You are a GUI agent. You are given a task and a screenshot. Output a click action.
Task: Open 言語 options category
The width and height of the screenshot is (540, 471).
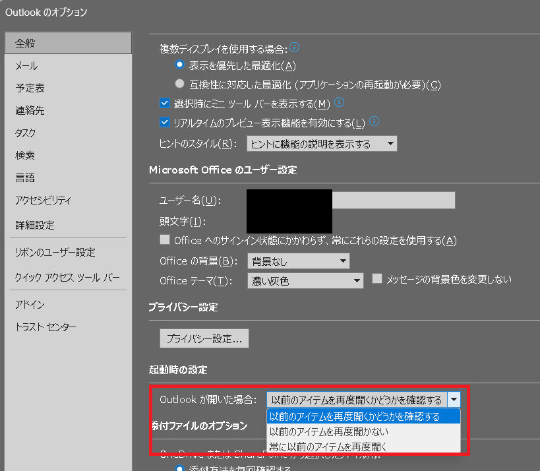[x=68, y=177]
